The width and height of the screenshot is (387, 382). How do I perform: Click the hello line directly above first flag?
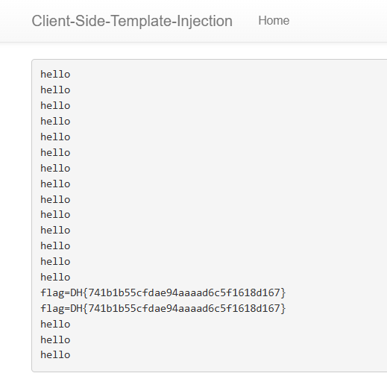[x=55, y=278]
